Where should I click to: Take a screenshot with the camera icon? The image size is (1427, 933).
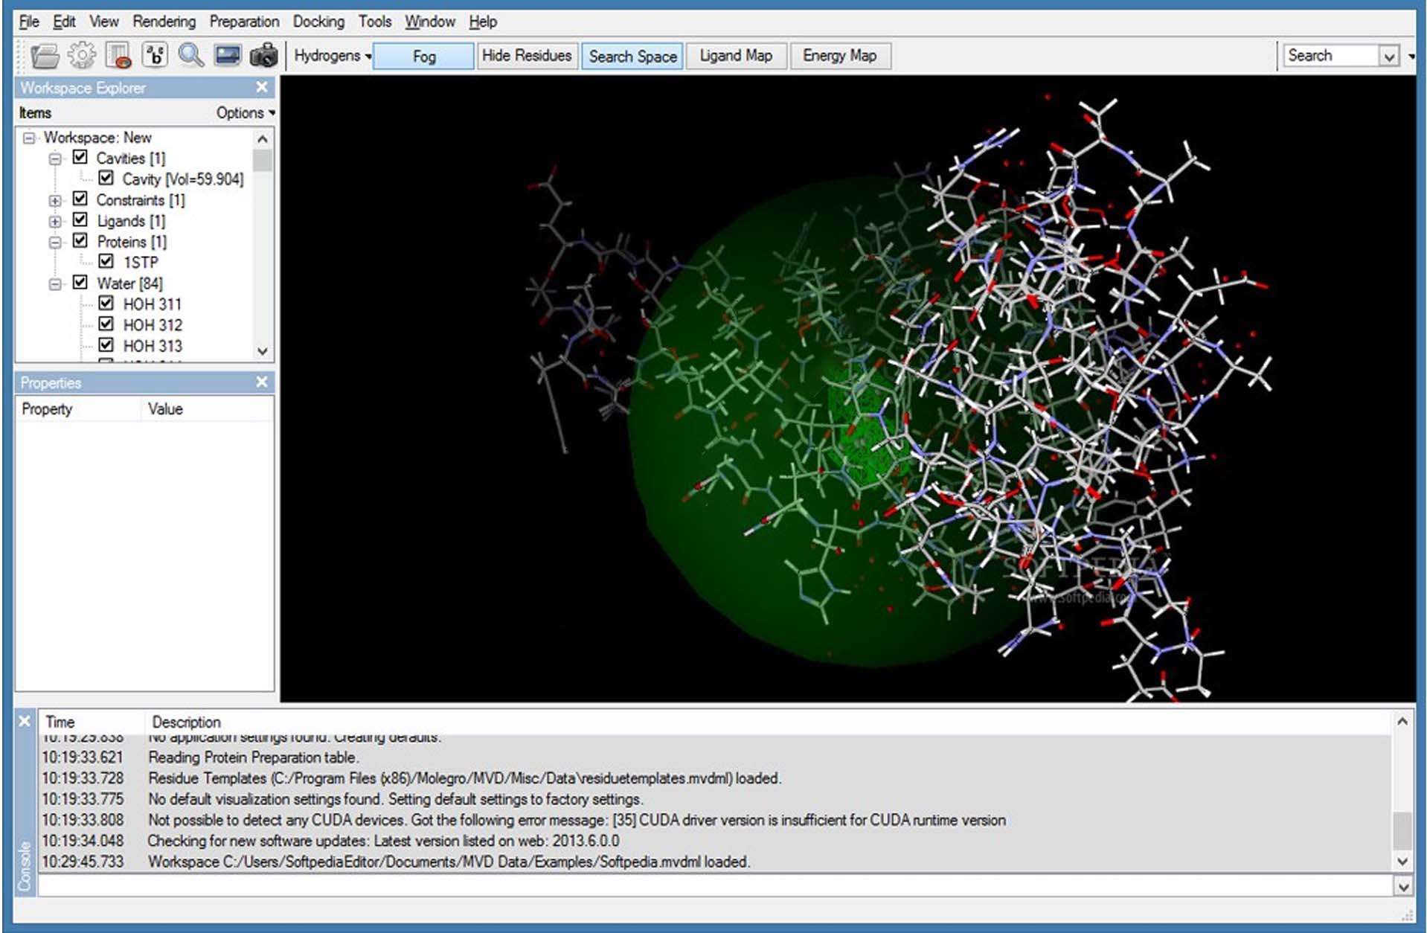(x=263, y=56)
